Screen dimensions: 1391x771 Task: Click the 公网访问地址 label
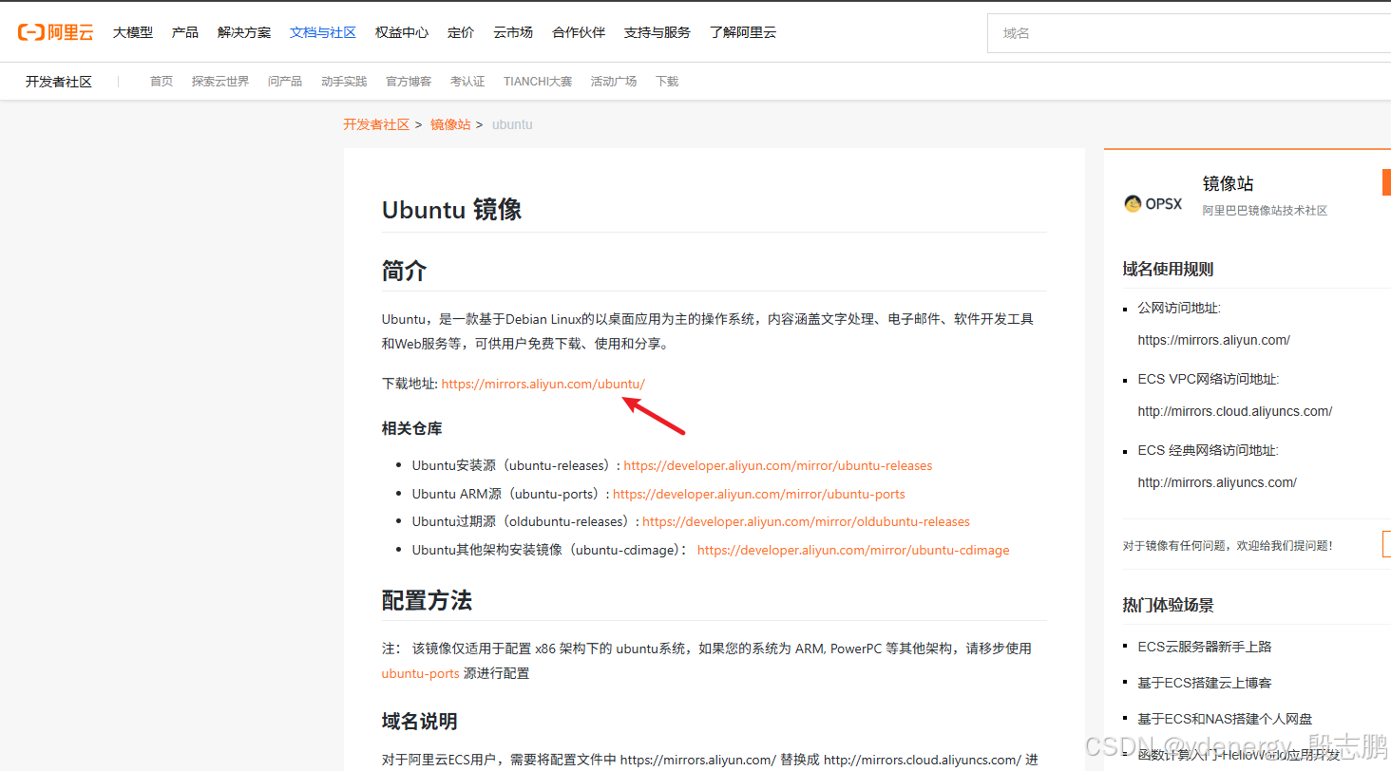point(1179,309)
